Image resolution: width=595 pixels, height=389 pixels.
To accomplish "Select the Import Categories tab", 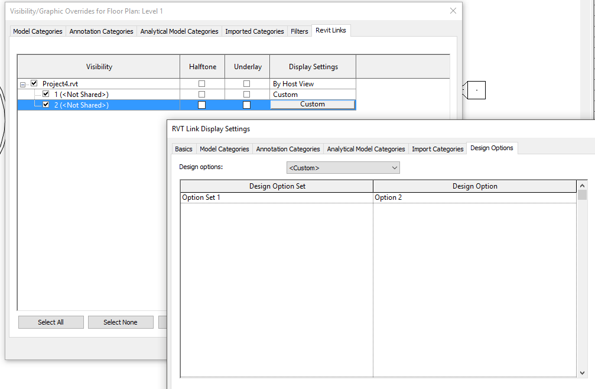I will tap(437, 148).
